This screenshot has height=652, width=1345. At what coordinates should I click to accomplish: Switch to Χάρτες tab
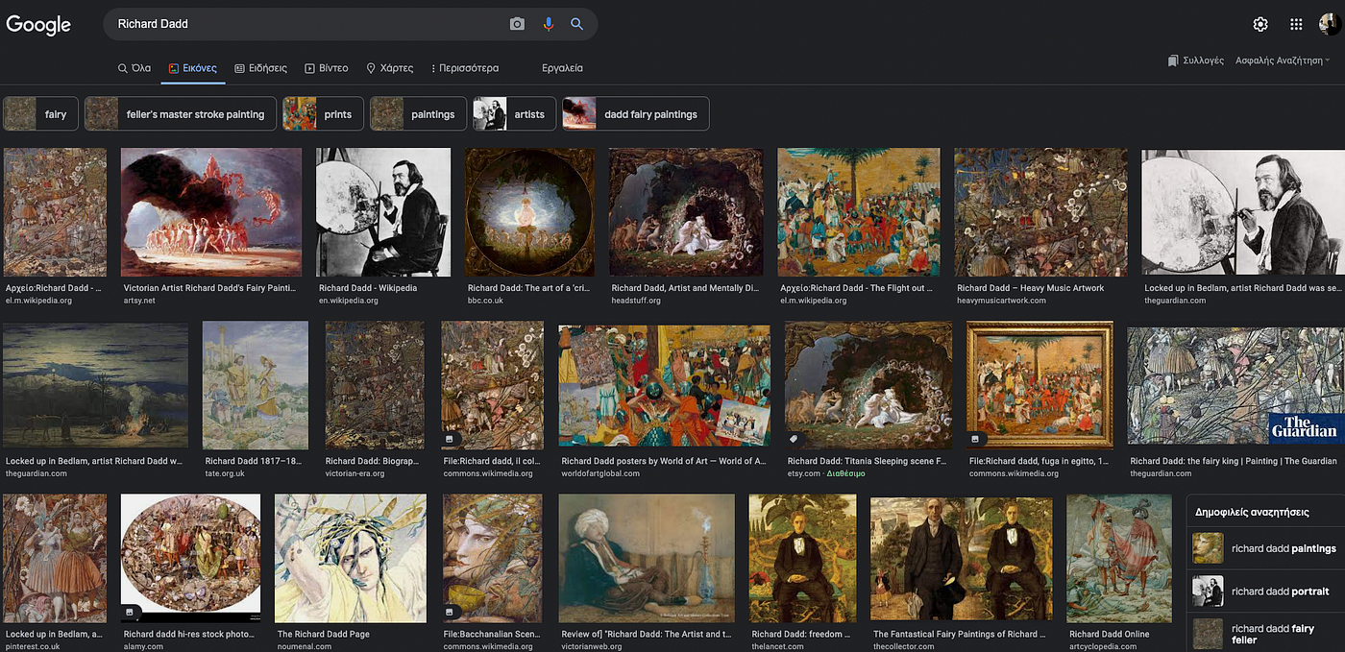pyautogui.click(x=389, y=68)
